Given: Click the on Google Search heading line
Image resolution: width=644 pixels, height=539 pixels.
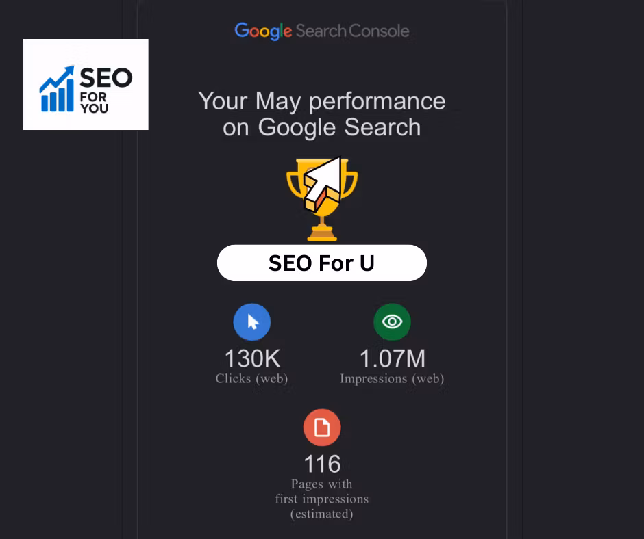Looking at the screenshot, I should coord(322,127).
